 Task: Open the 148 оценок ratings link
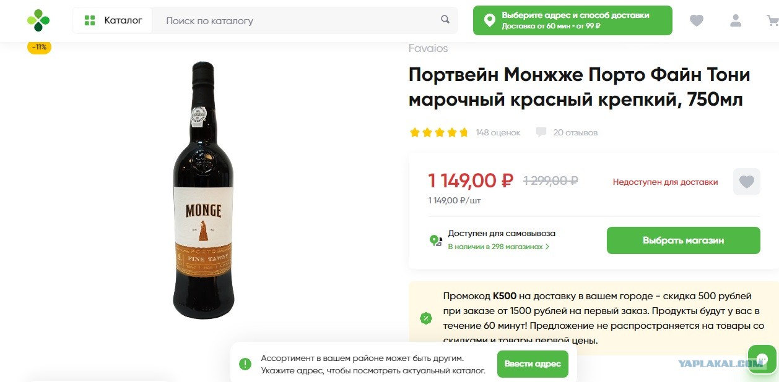pyautogui.click(x=498, y=132)
